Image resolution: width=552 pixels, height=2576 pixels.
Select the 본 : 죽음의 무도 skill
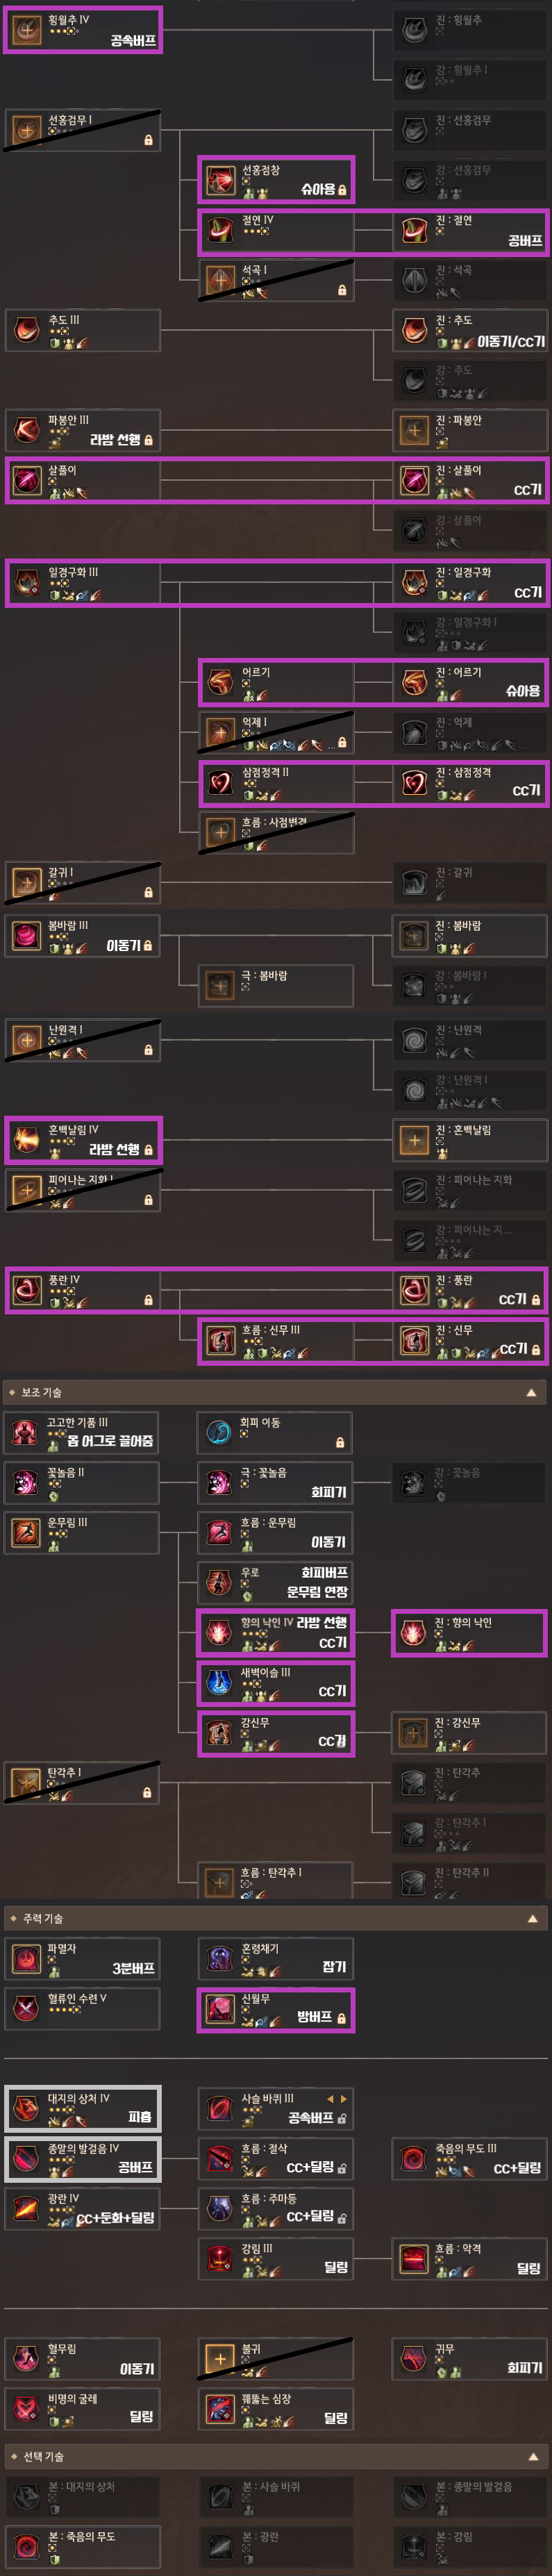(82, 2545)
